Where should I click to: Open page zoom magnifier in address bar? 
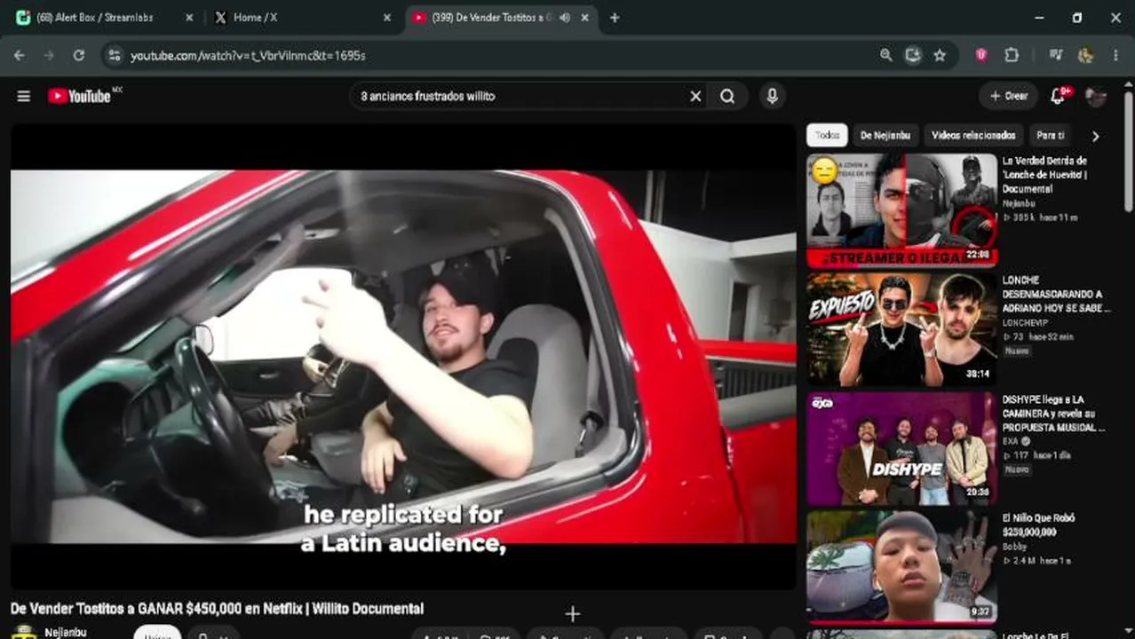[885, 55]
